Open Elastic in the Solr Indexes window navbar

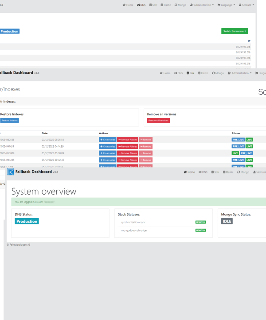point(203,73)
